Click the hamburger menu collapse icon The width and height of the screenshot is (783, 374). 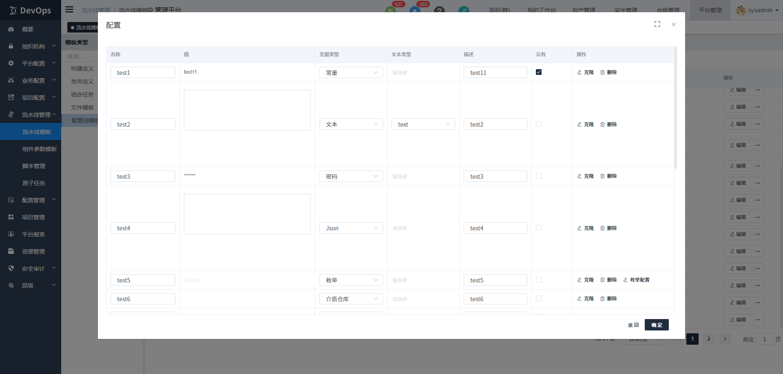[69, 9]
